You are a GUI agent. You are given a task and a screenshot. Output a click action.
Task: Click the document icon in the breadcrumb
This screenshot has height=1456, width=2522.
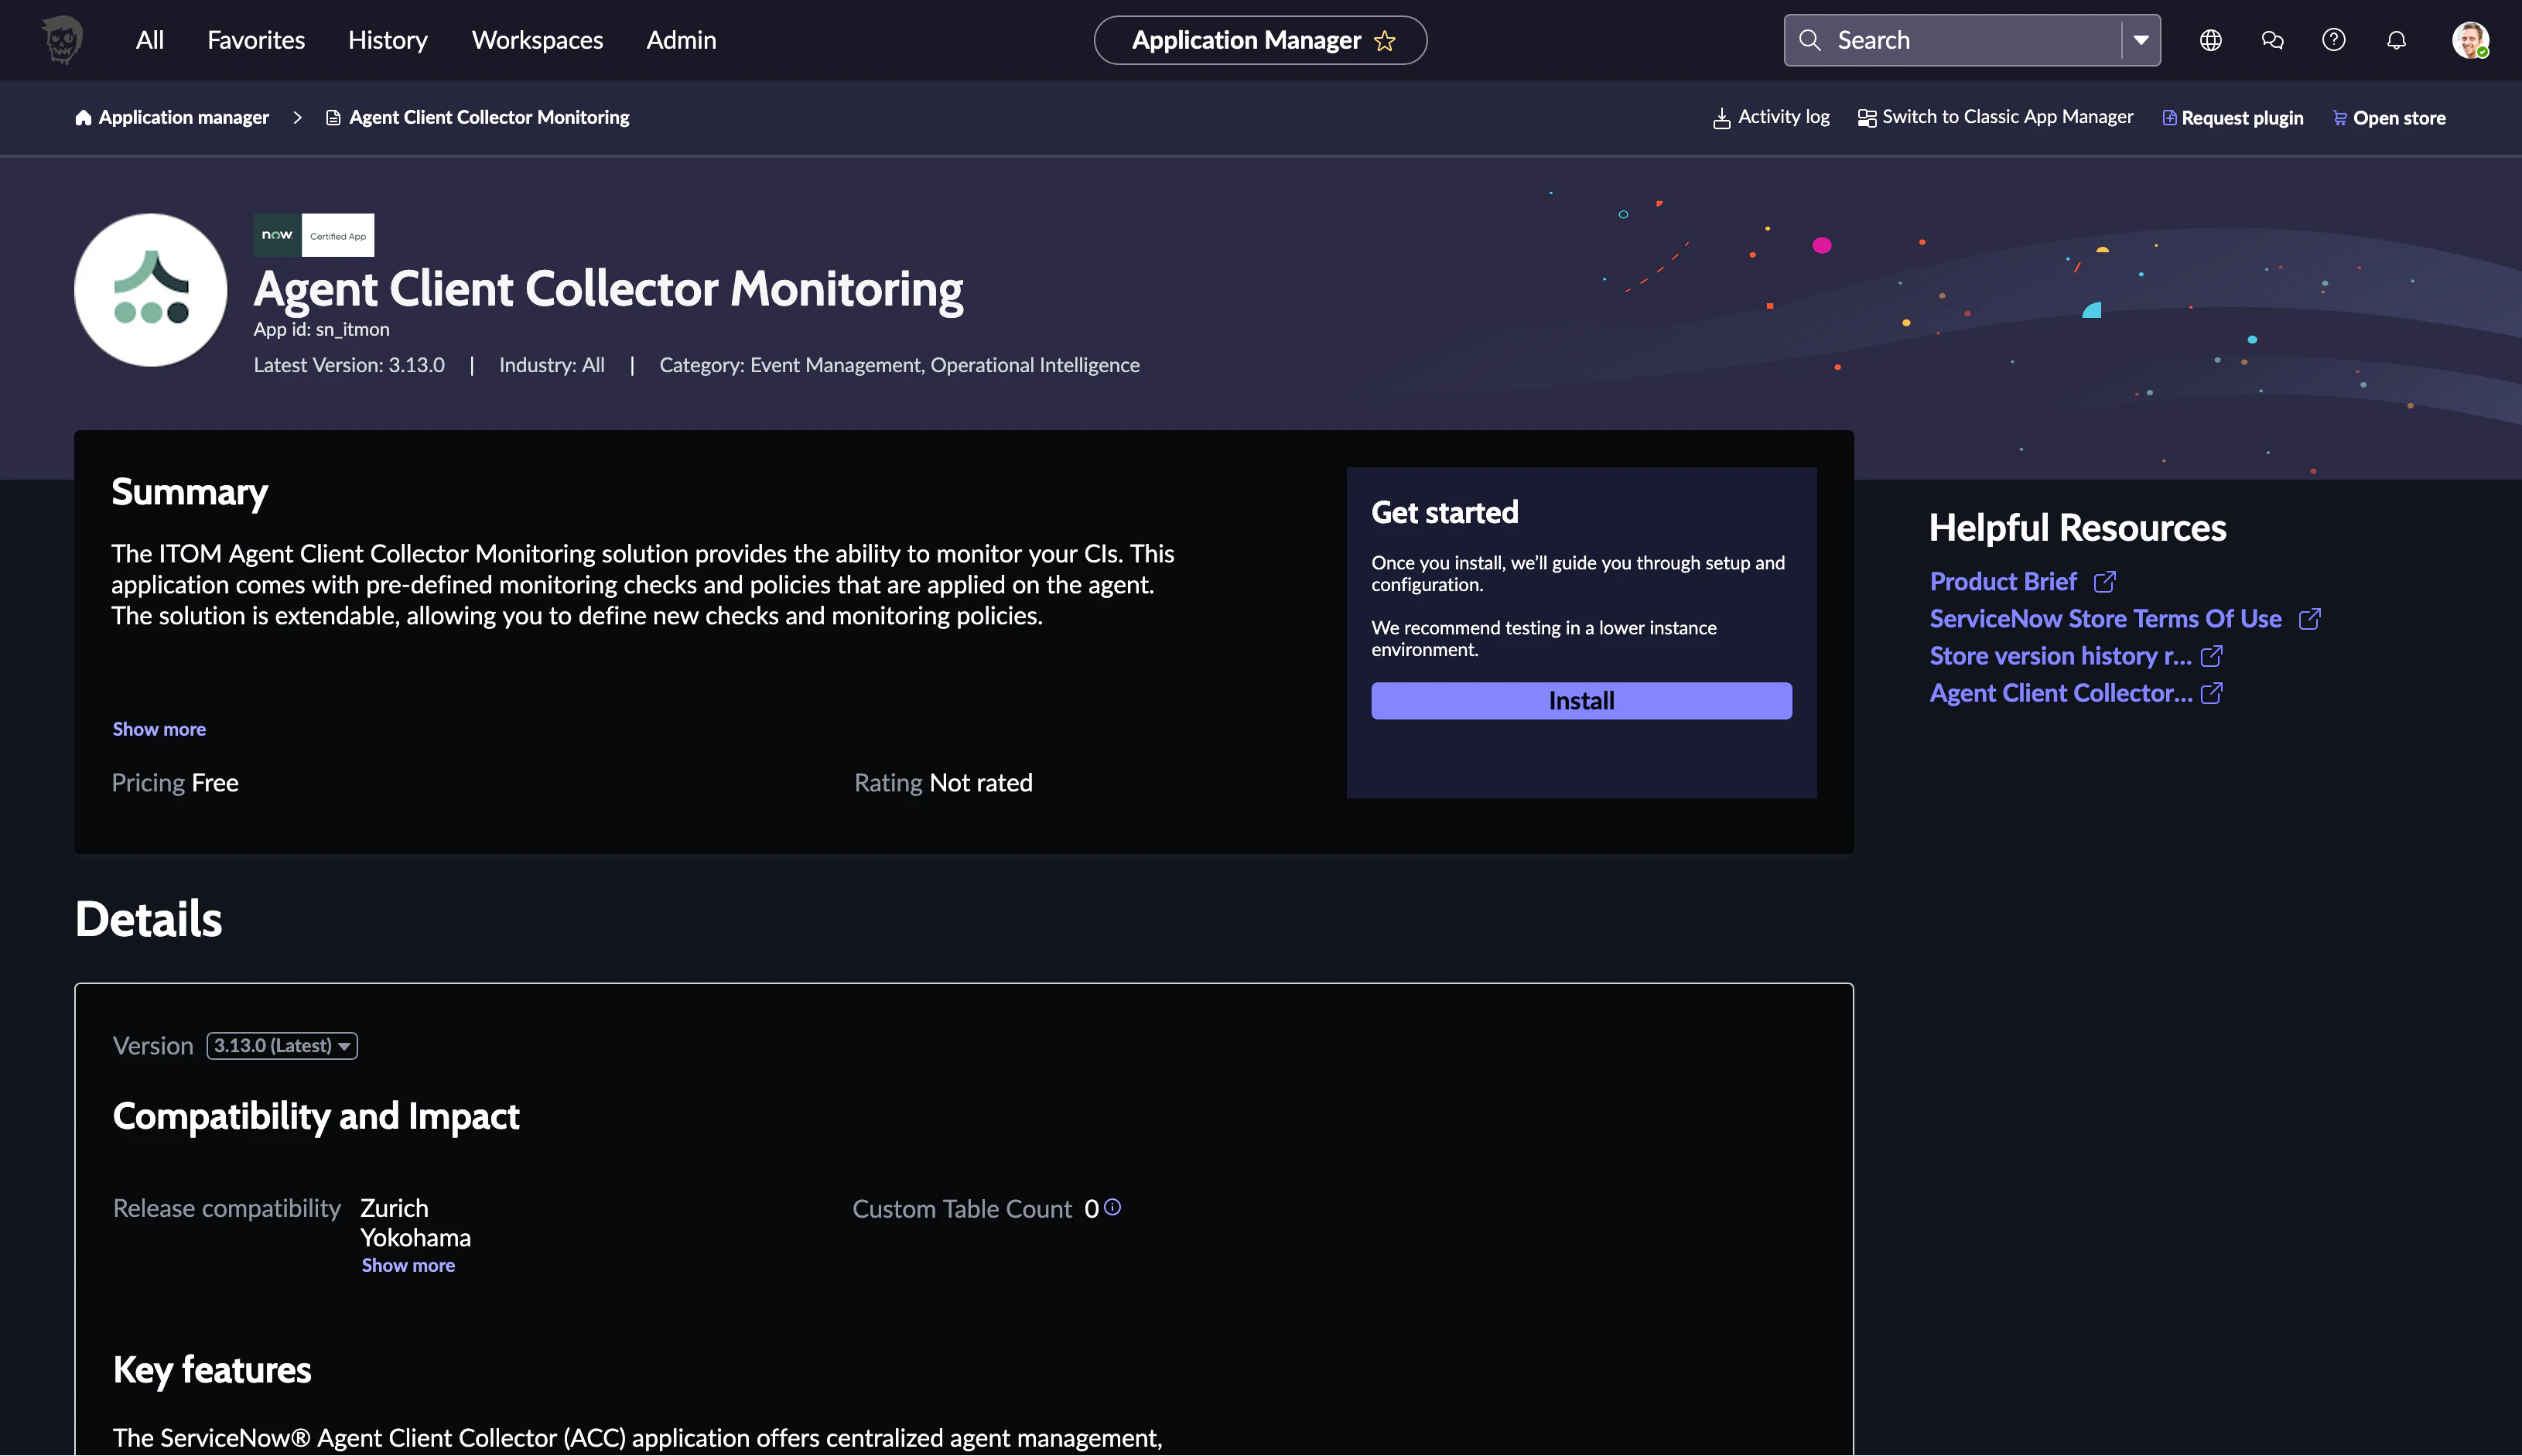click(333, 118)
